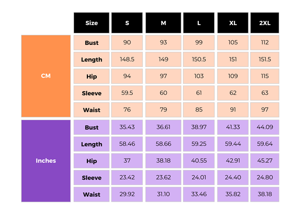The width and height of the screenshot is (296, 210).
Task: Select the CM Bust row label
Action: click(92, 43)
